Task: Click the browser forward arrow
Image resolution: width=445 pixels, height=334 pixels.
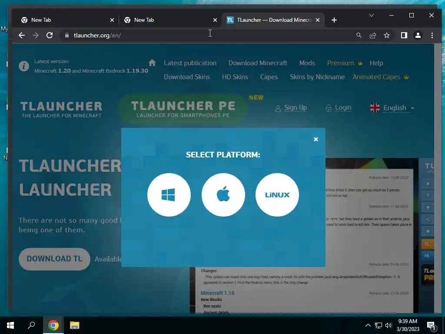Action: point(36,35)
